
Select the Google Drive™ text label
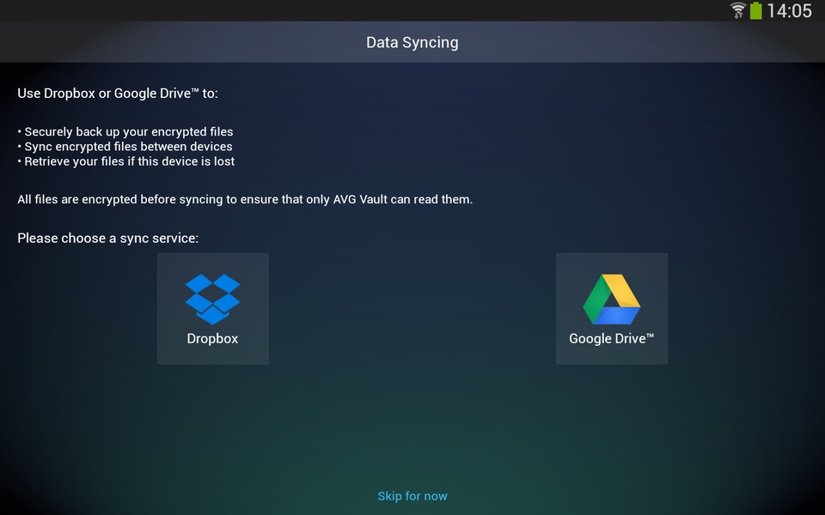(x=611, y=338)
